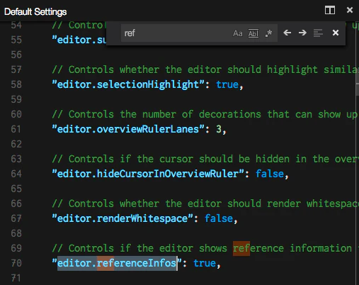Click the Default Settings tab title
The image size is (359, 285).
tap(35, 11)
